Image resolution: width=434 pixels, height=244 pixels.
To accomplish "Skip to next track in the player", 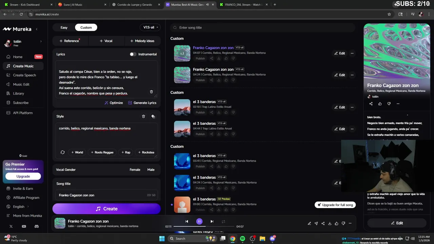I will 212,221.
